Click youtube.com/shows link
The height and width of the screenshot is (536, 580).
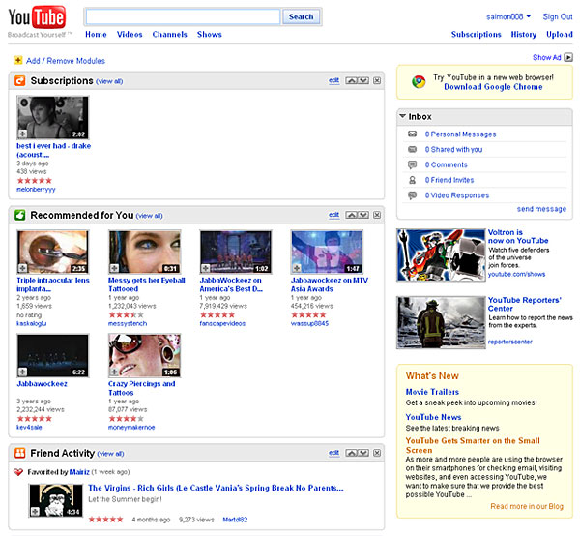coord(516,275)
